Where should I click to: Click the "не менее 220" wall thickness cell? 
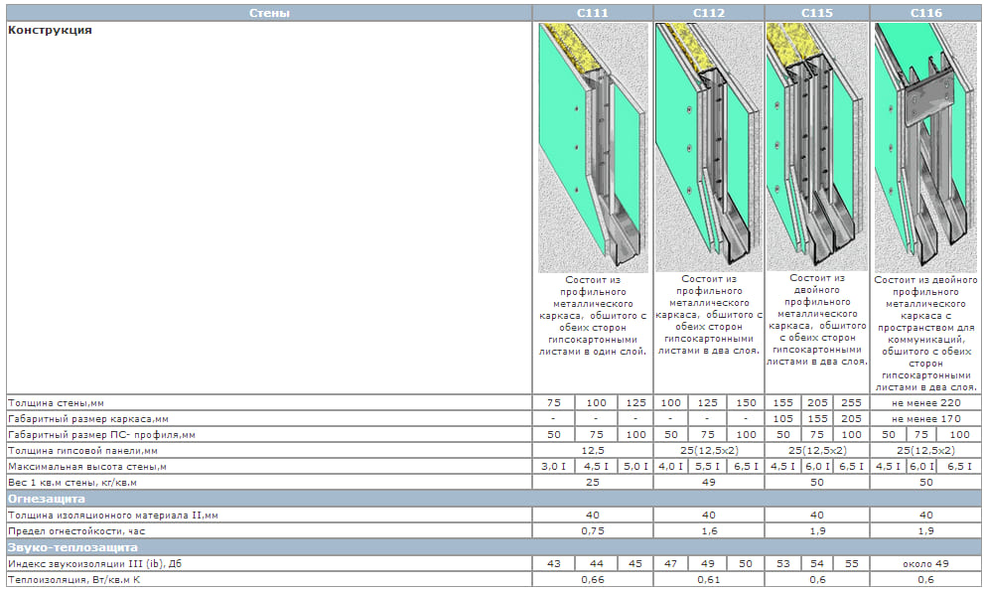[925, 402]
